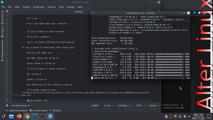
Task: Select the Untitled document tab
Action: (79, 12)
